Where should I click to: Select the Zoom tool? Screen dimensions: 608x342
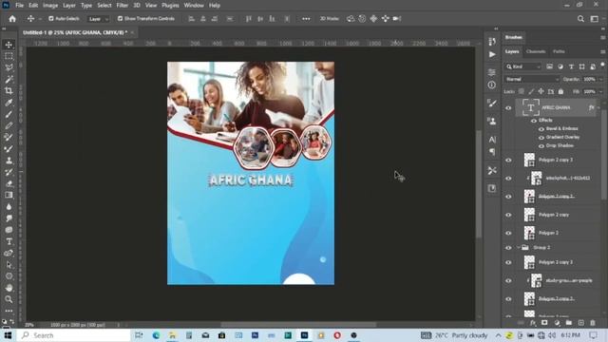pos(9,299)
